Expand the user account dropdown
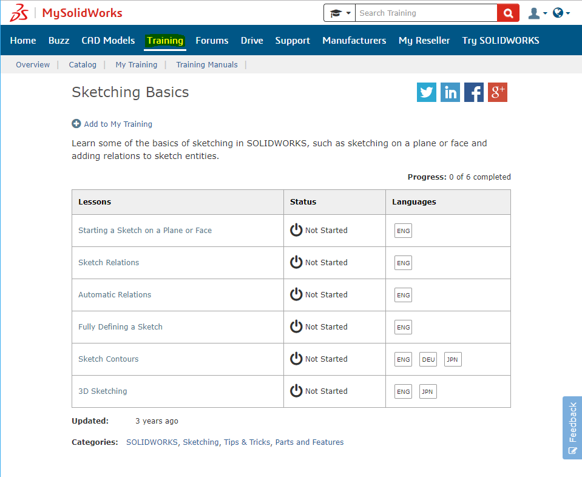The height and width of the screenshot is (477, 582). pyautogui.click(x=537, y=13)
